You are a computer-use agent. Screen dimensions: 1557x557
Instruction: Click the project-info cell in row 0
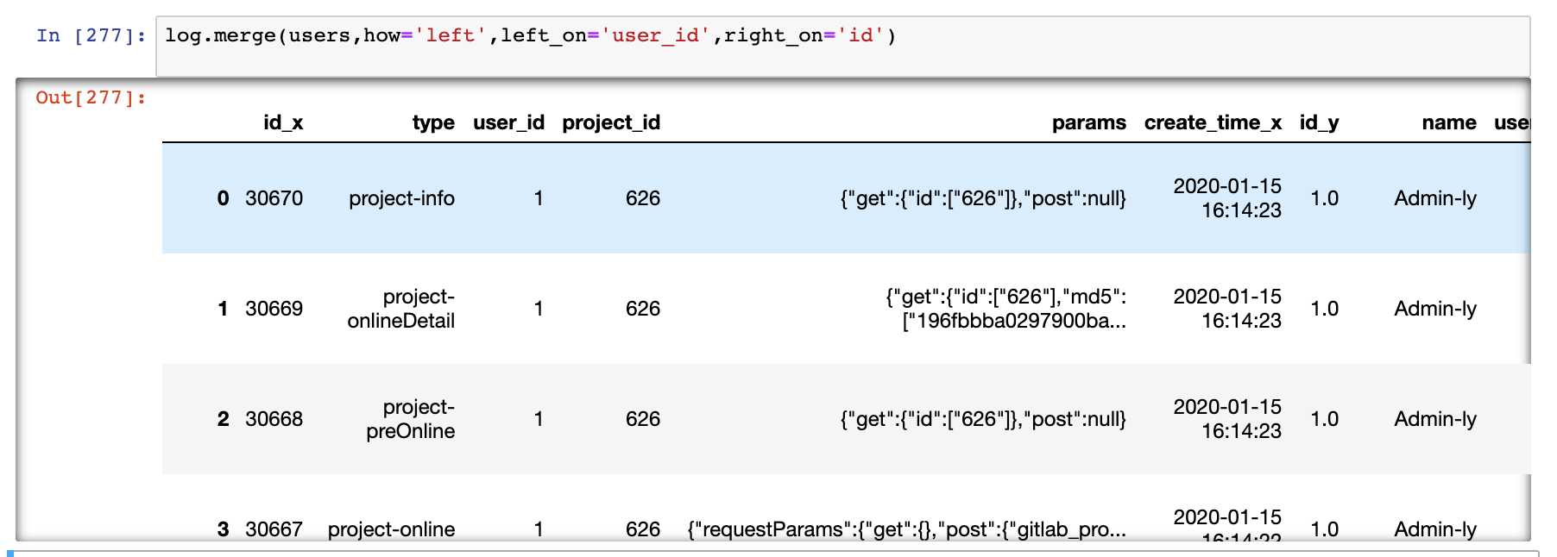click(x=401, y=199)
